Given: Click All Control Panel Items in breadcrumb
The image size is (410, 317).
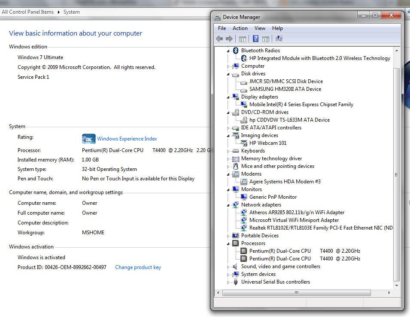Looking at the screenshot, I should (28, 12).
